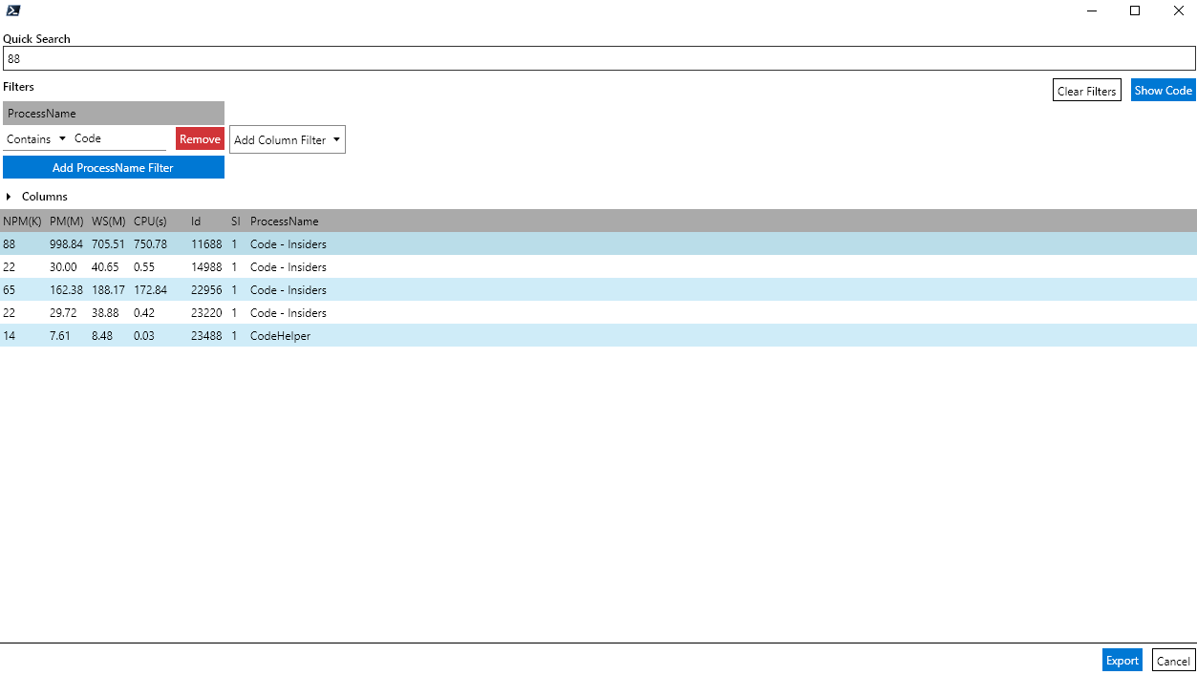Viewport: 1197px width, 675px height.
Task: Sort by the PM(M) column header
Action: pos(66,221)
